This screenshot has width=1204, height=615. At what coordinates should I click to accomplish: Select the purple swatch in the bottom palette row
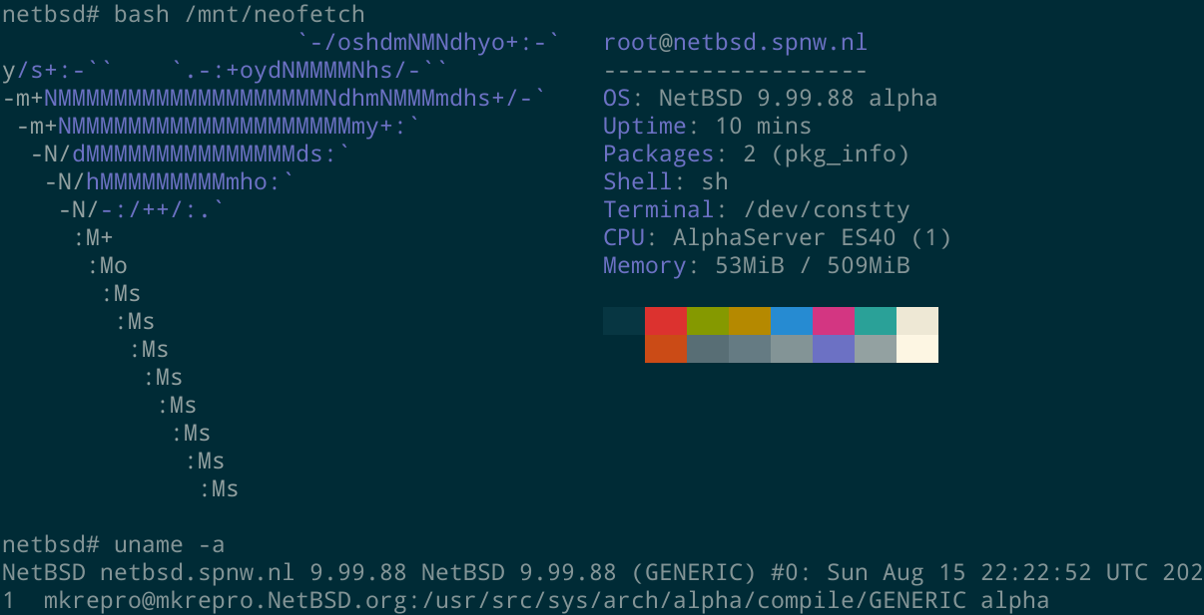point(833,349)
